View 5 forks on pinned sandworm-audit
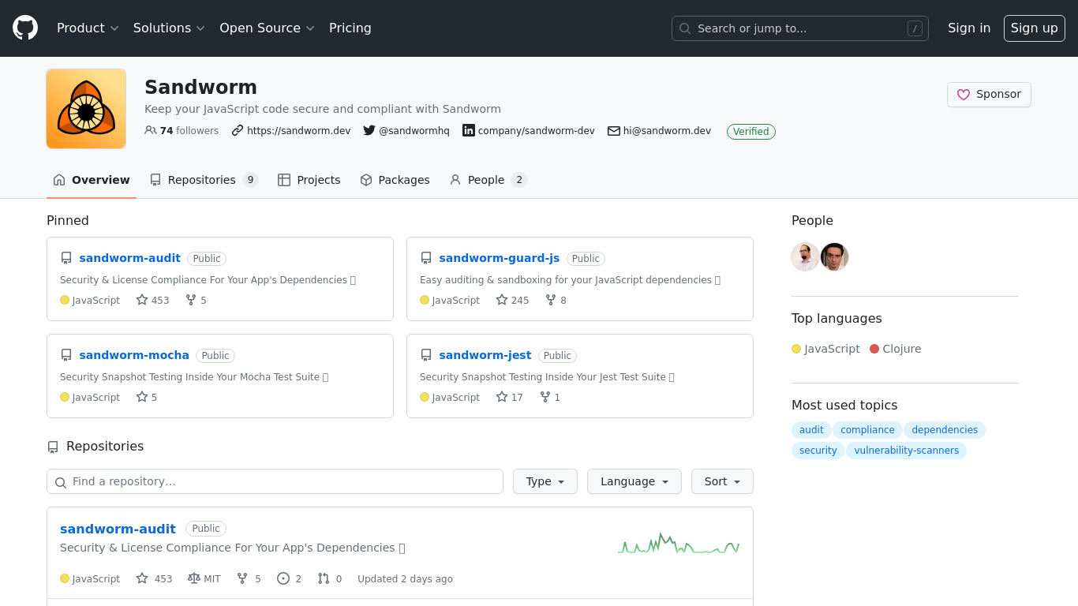 (196, 300)
